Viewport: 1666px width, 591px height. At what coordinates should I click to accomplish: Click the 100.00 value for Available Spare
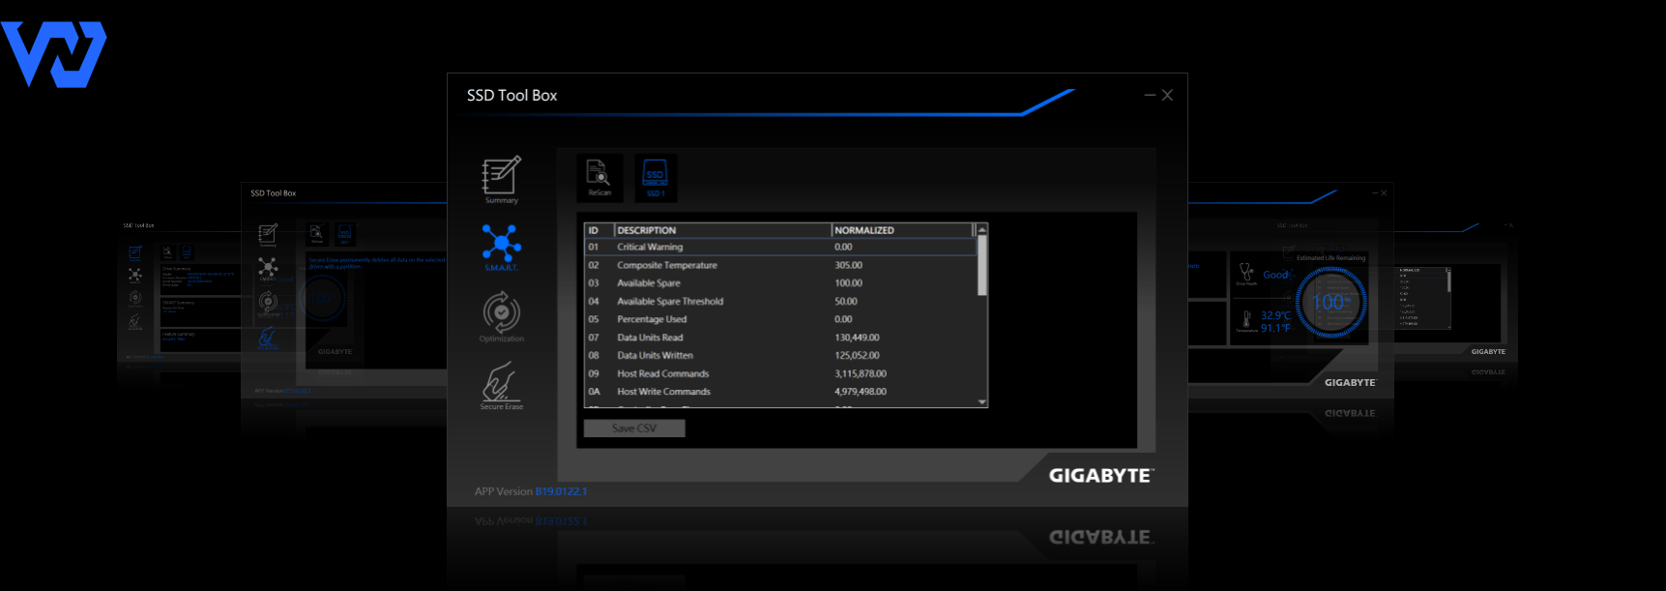coord(849,283)
